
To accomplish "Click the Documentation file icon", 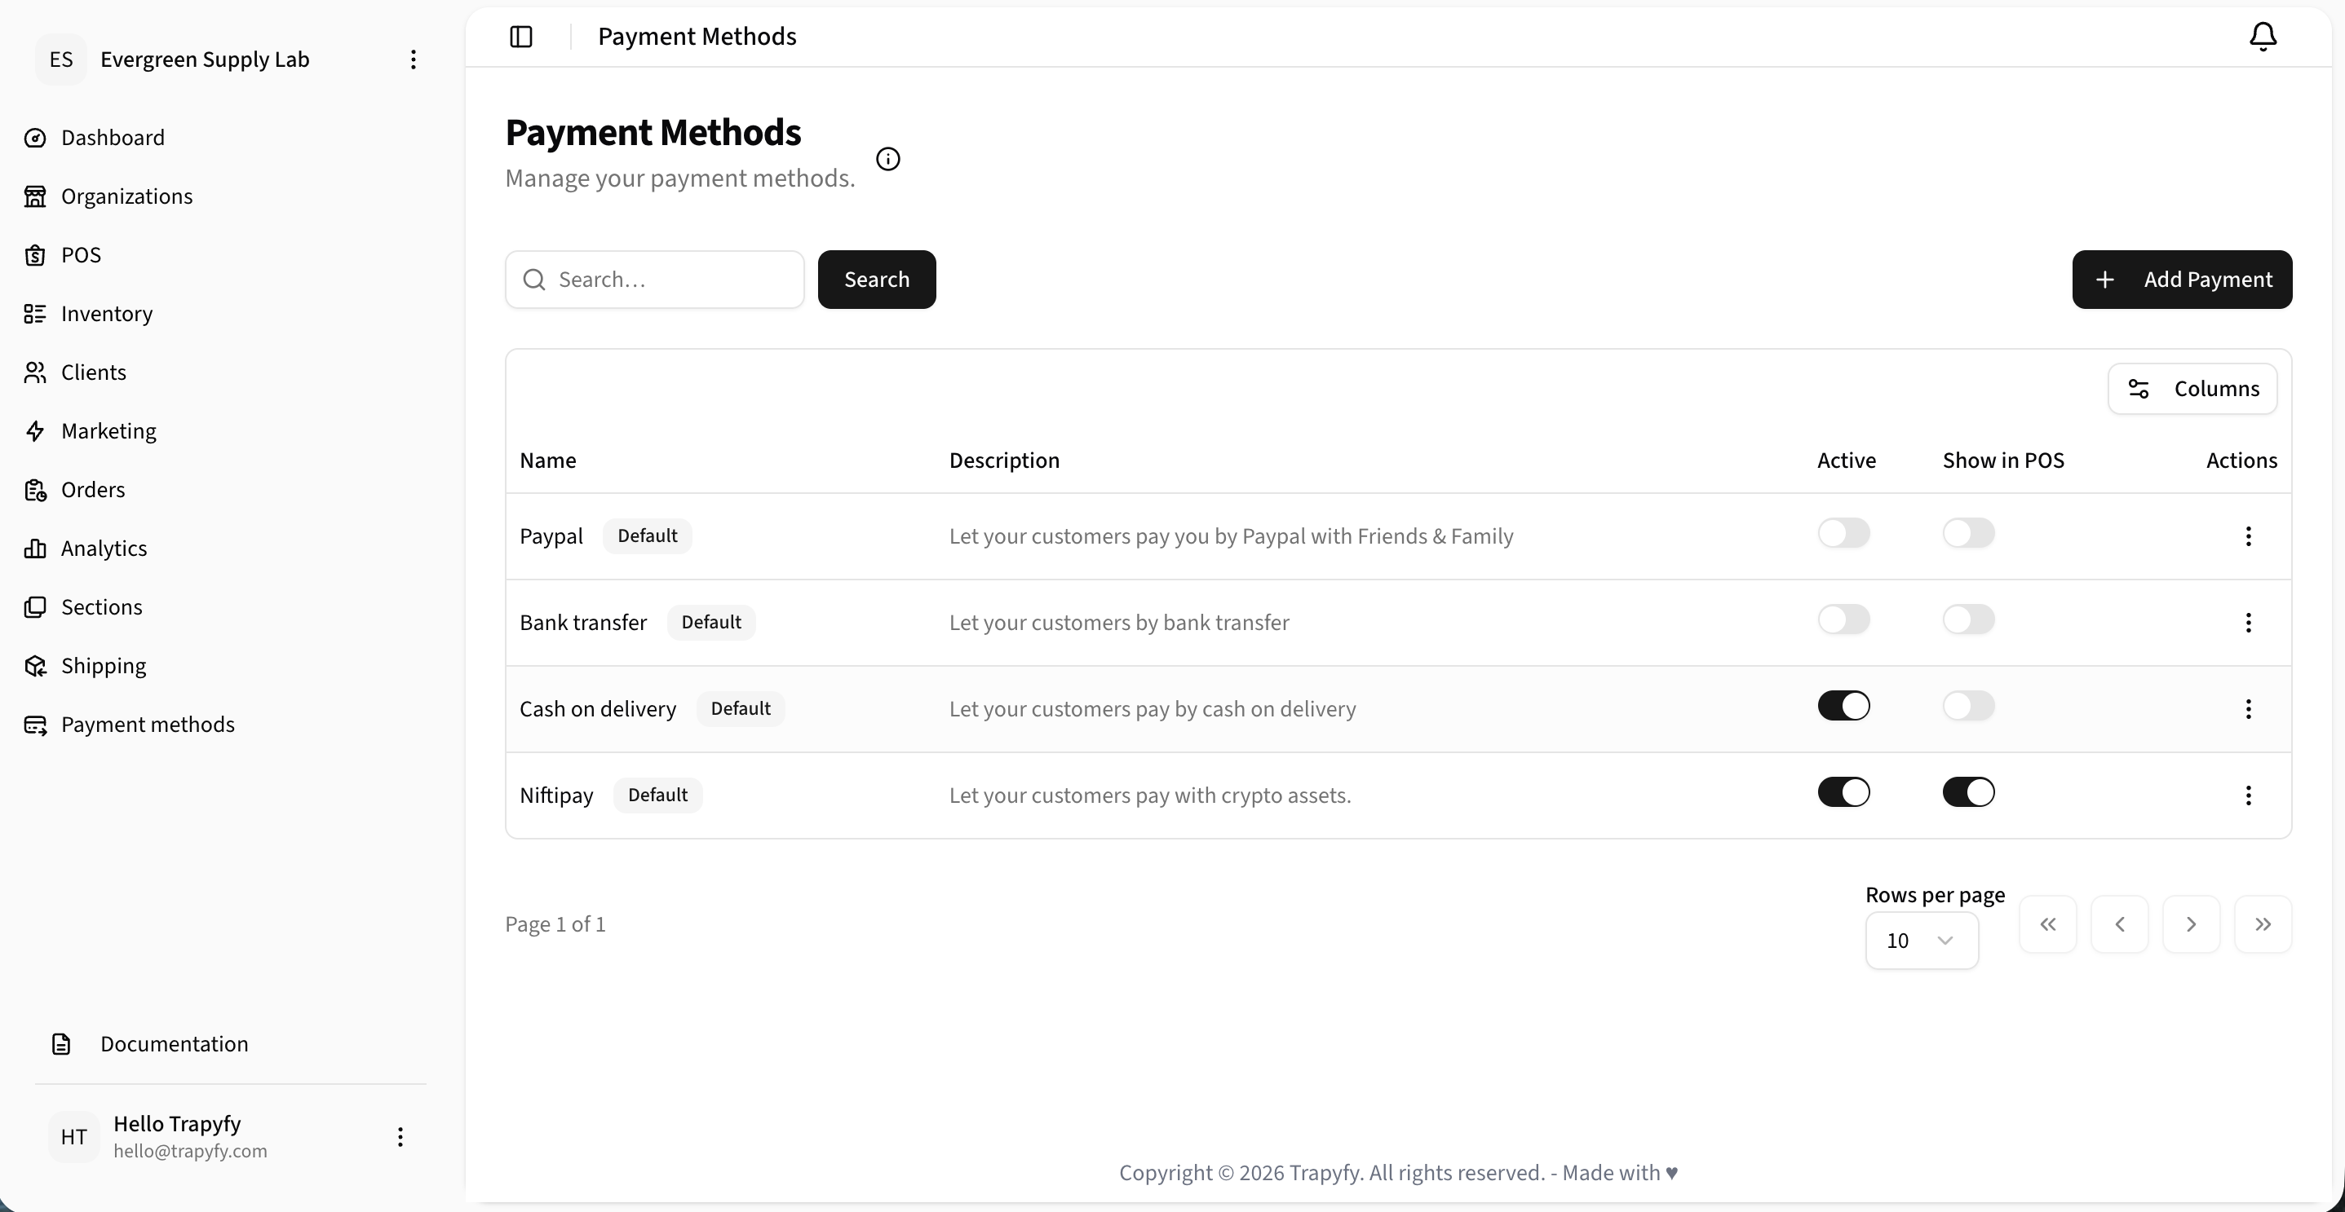I will [x=61, y=1045].
